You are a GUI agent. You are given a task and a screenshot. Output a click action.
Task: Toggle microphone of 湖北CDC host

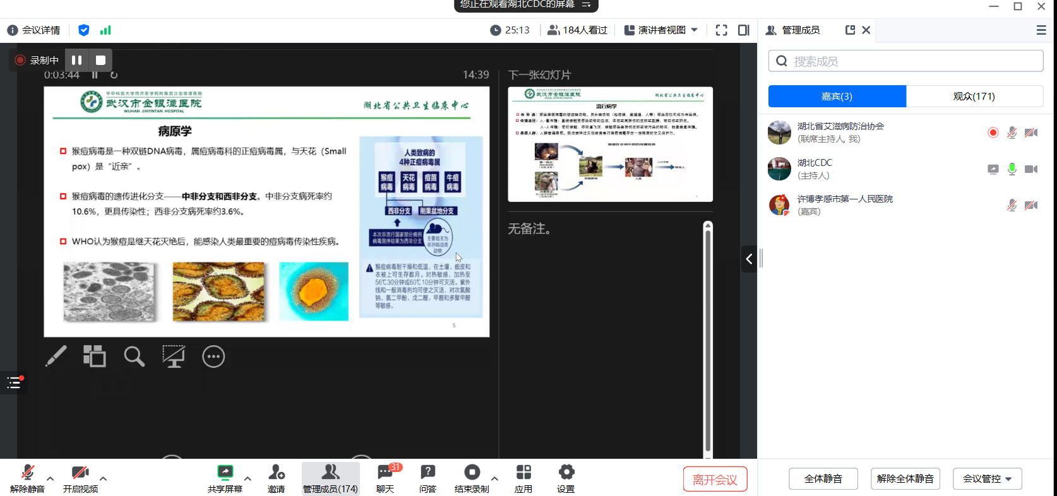coord(1012,169)
